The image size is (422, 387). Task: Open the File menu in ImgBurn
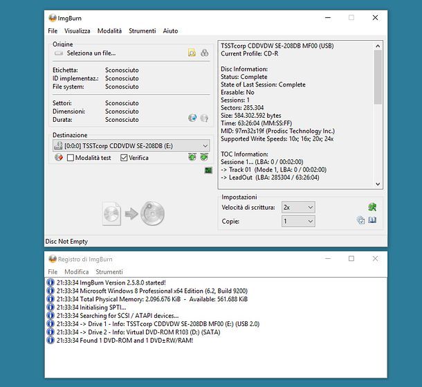[53, 31]
